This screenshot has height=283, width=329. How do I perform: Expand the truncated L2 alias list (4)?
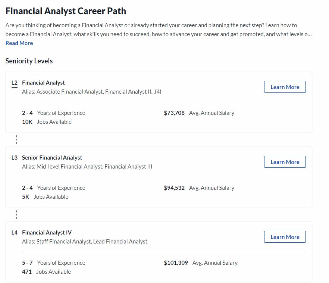tap(157, 92)
